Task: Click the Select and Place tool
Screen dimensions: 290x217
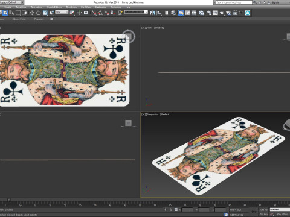Action: 51,13
